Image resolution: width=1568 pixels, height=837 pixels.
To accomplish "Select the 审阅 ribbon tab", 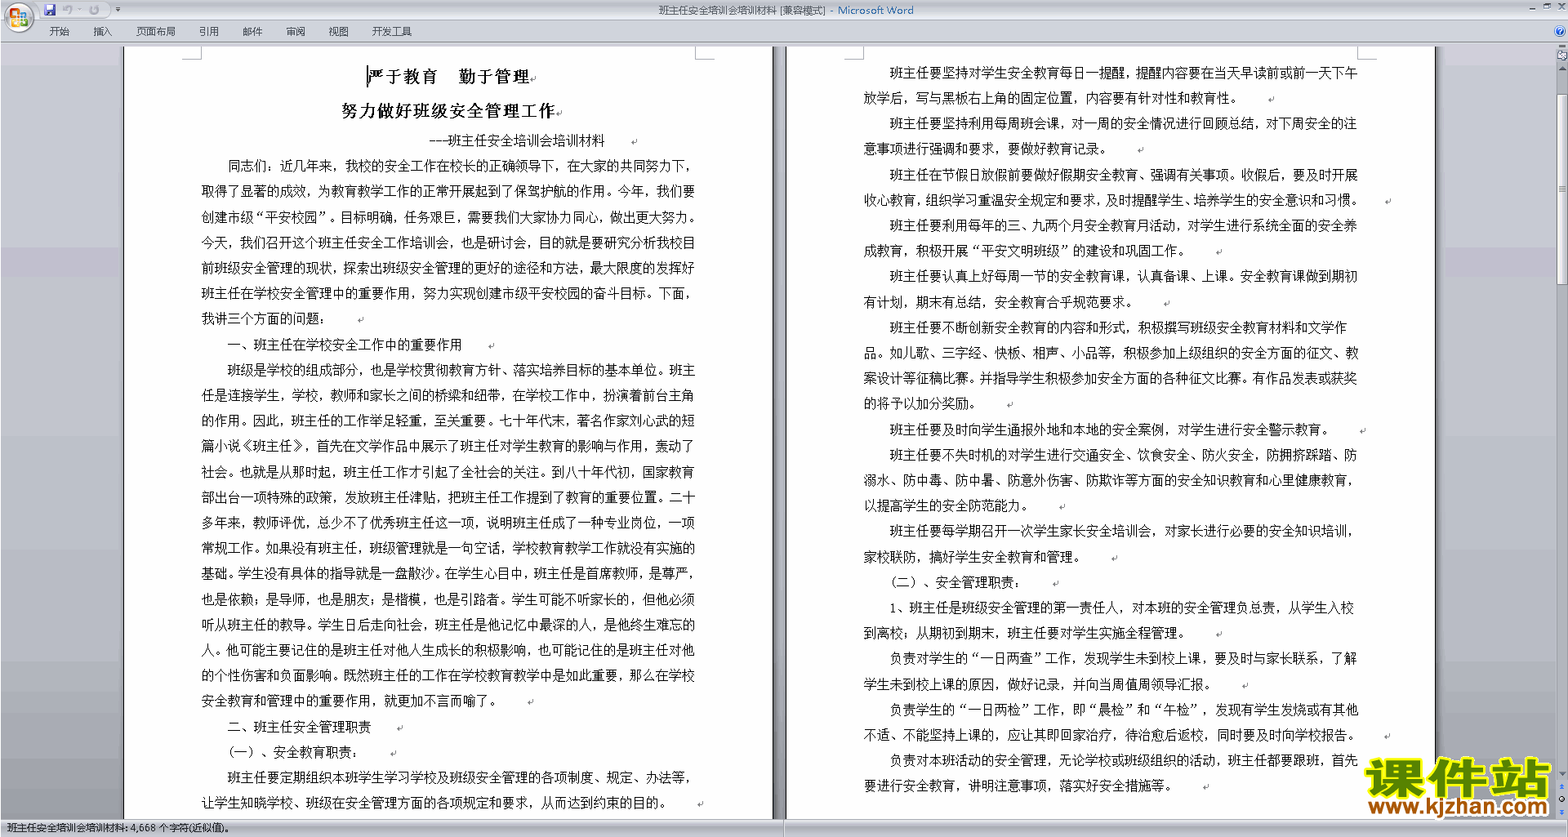I will [296, 32].
